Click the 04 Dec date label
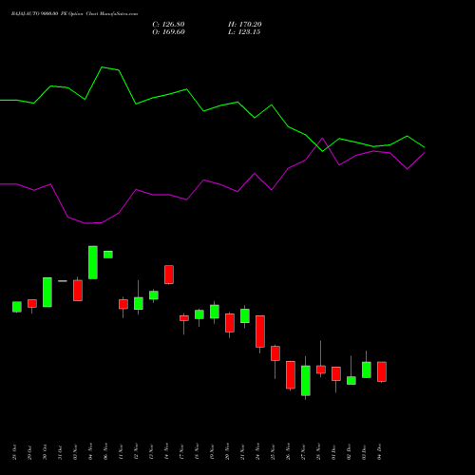 click(x=379, y=452)
